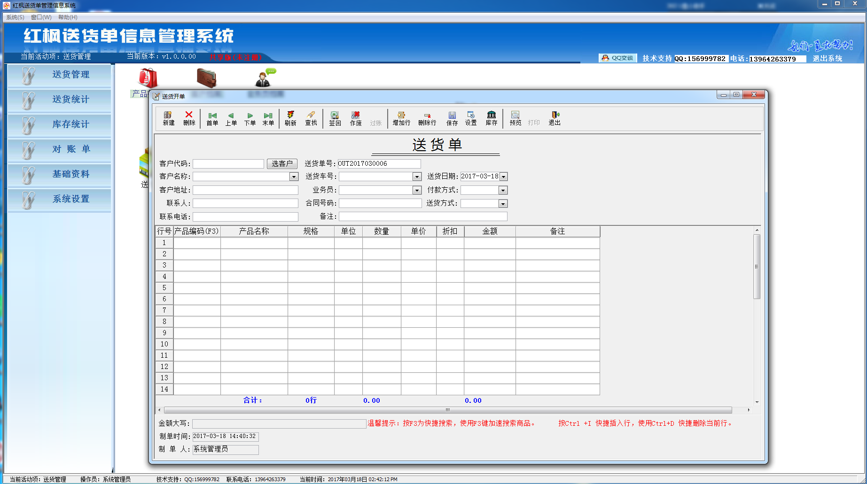
Task: Minimize the 送货开单 window
Action: 724,95
